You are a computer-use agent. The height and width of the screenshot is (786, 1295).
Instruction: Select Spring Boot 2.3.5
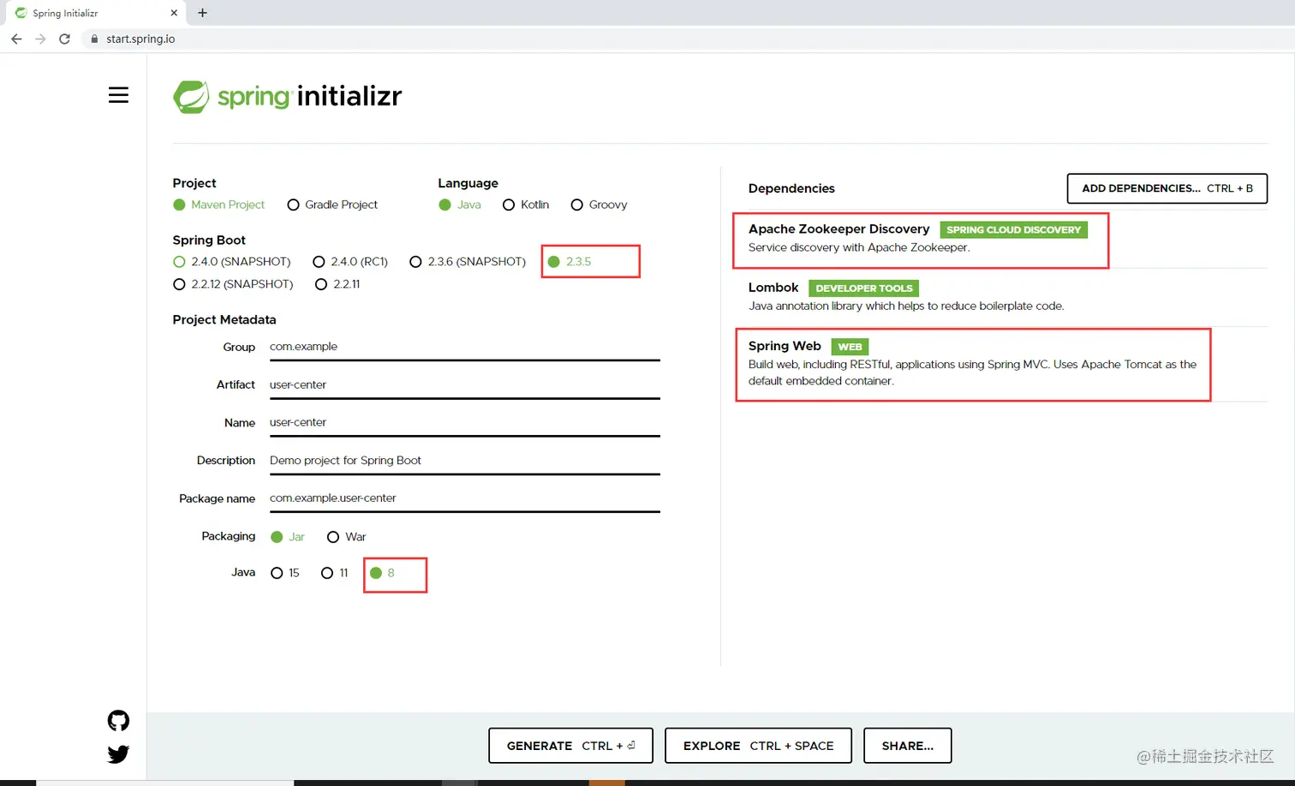(x=570, y=262)
